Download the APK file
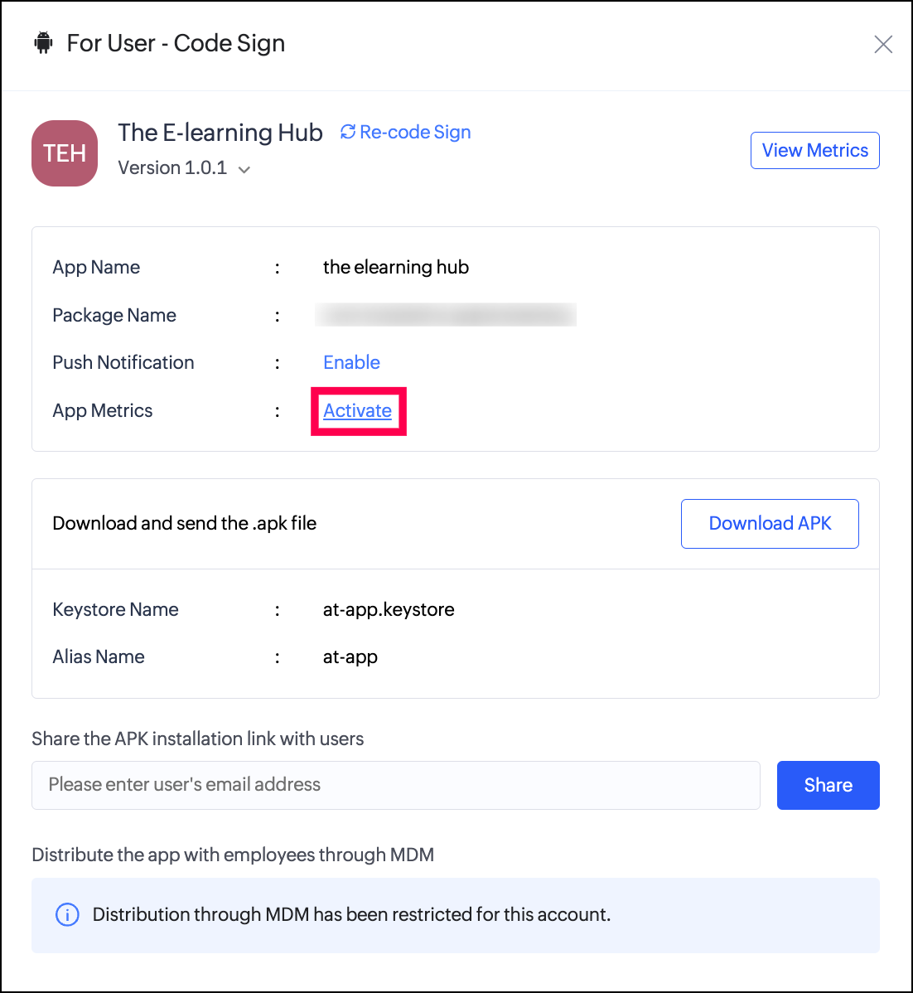Screen dimensions: 913x993 point(770,523)
